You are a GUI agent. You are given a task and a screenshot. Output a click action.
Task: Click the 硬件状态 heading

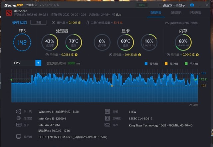pos(20,23)
